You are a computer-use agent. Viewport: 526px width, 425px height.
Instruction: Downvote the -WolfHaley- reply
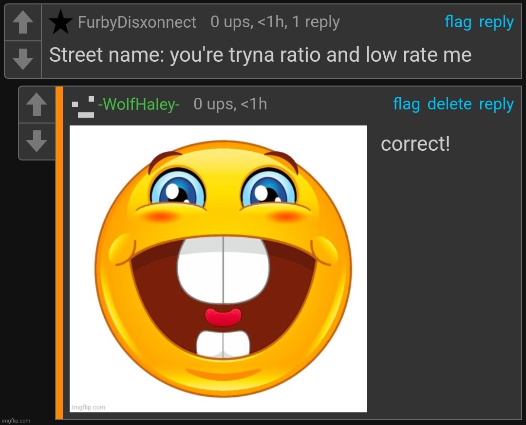(37, 141)
